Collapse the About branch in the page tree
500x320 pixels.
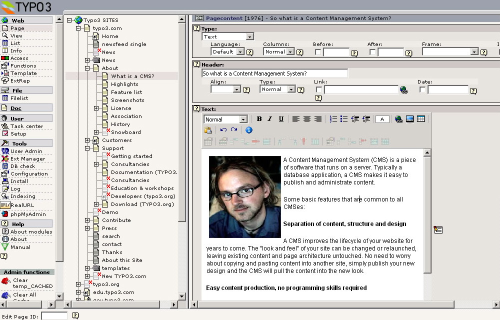[x=87, y=68]
